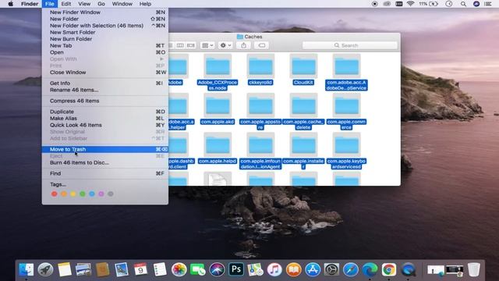This screenshot has width=499, height=281.
Task: Open the Time Machine menu bar icon
Action: click(x=449, y=4)
